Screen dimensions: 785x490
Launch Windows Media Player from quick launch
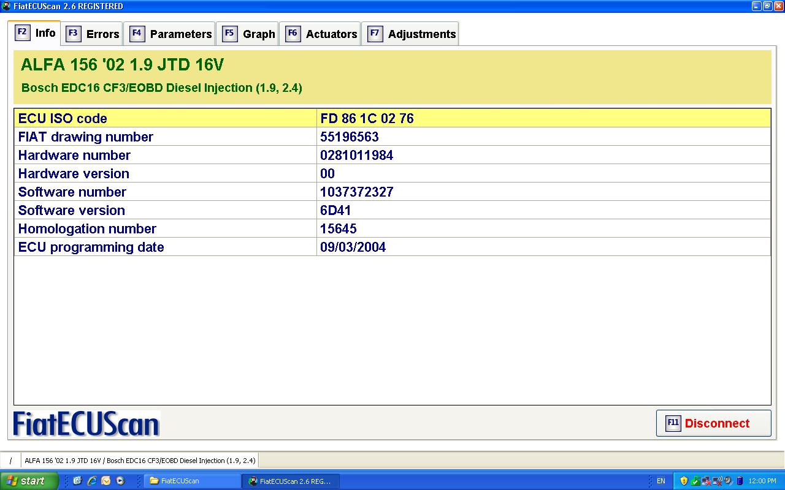[x=120, y=481]
